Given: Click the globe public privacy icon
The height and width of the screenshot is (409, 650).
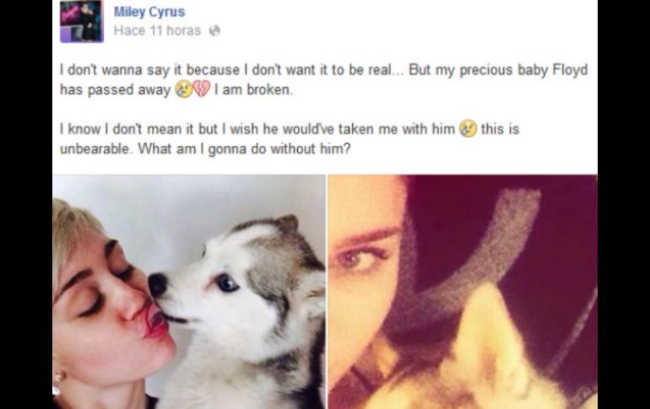Looking at the screenshot, I should (214, 30).
